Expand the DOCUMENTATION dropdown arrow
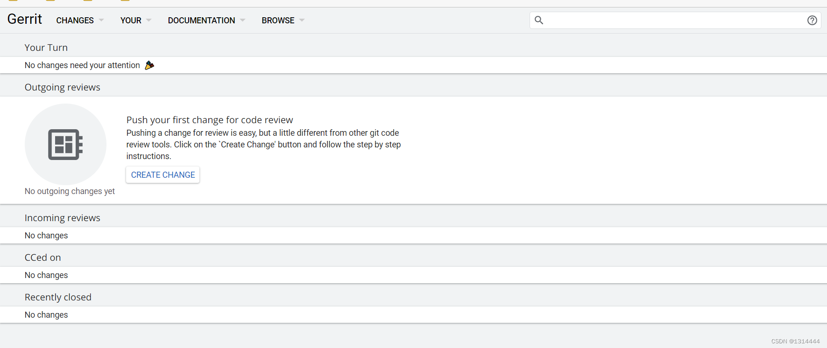Image resolution: width=827 pixels, height=348 pixels. pos(242,21)
